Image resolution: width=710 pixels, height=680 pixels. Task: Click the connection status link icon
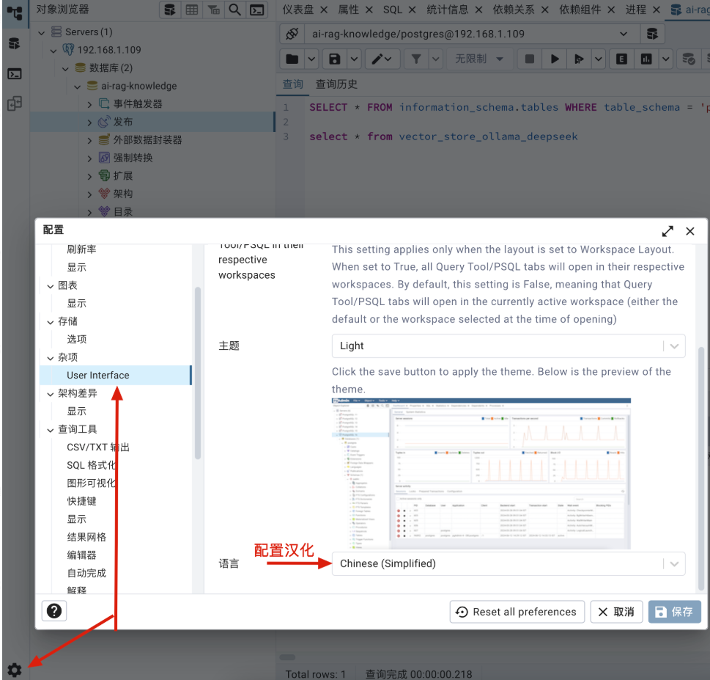coord(292,34)
